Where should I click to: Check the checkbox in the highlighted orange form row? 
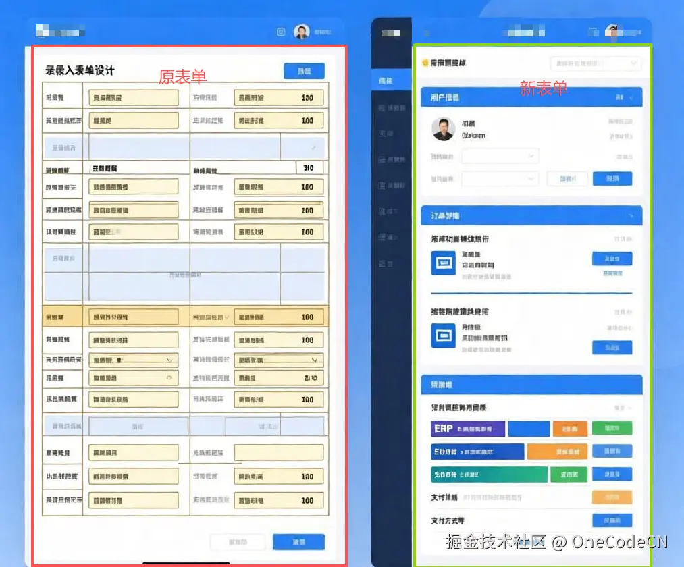pos(226,316)
